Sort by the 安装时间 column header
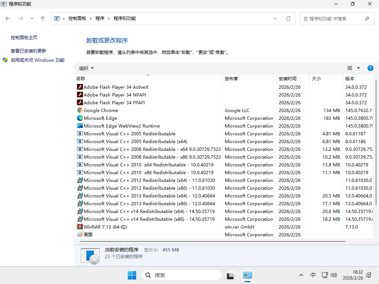 [288, 78]
